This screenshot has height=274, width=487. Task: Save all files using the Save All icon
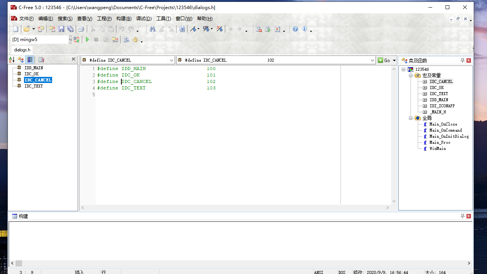(x=70, y=29)
